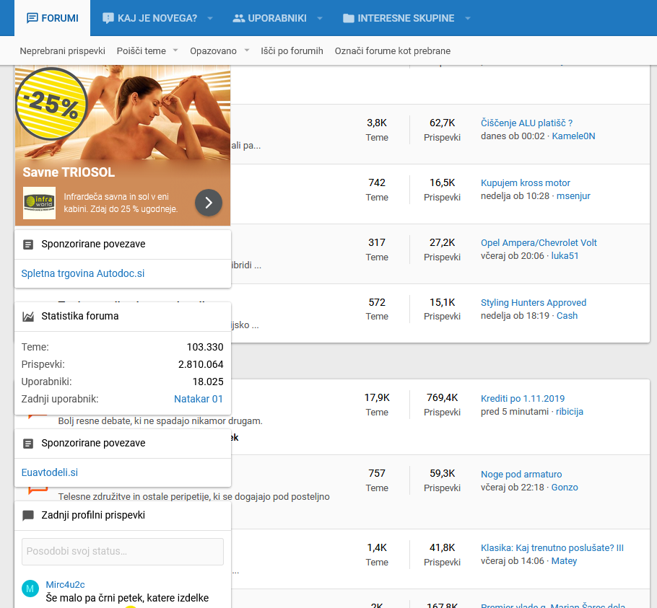
Task: Expand the Uporabniki dropdown arrow
Action: coord(320,19)
